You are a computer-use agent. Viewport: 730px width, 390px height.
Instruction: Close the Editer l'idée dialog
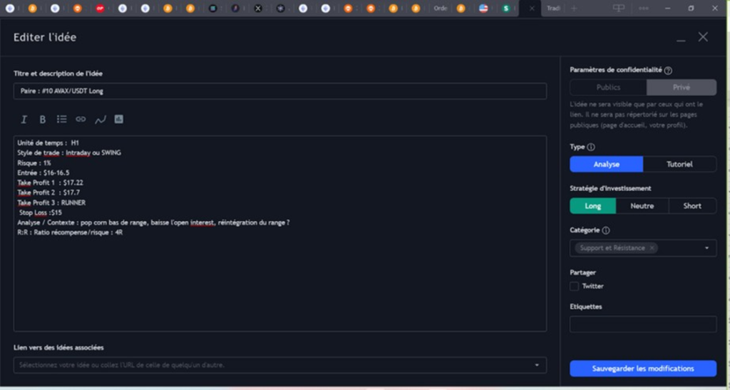click(703, 37)
